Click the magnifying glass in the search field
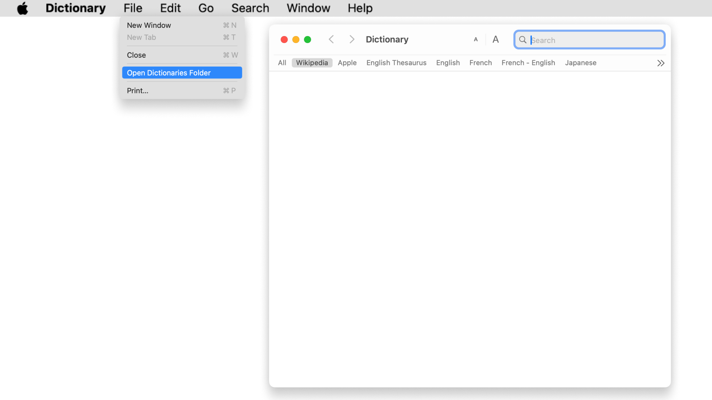 coord(523,40)
